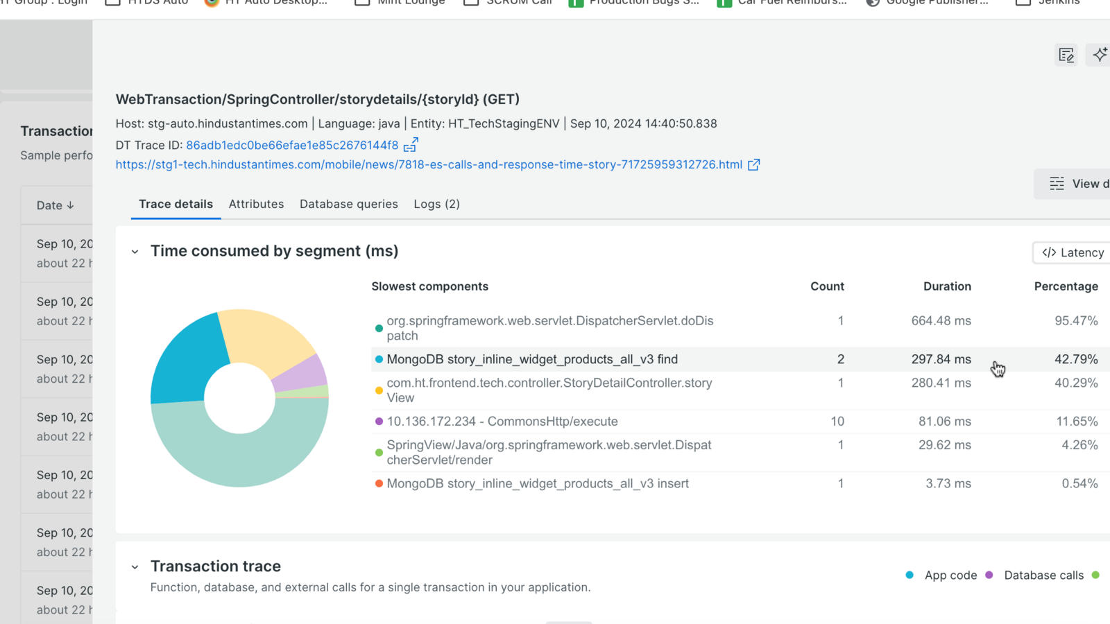This screenshot has height=624, width=1110.
Task: Click the notes edit icon at top right
Action: pos(1066,55)
